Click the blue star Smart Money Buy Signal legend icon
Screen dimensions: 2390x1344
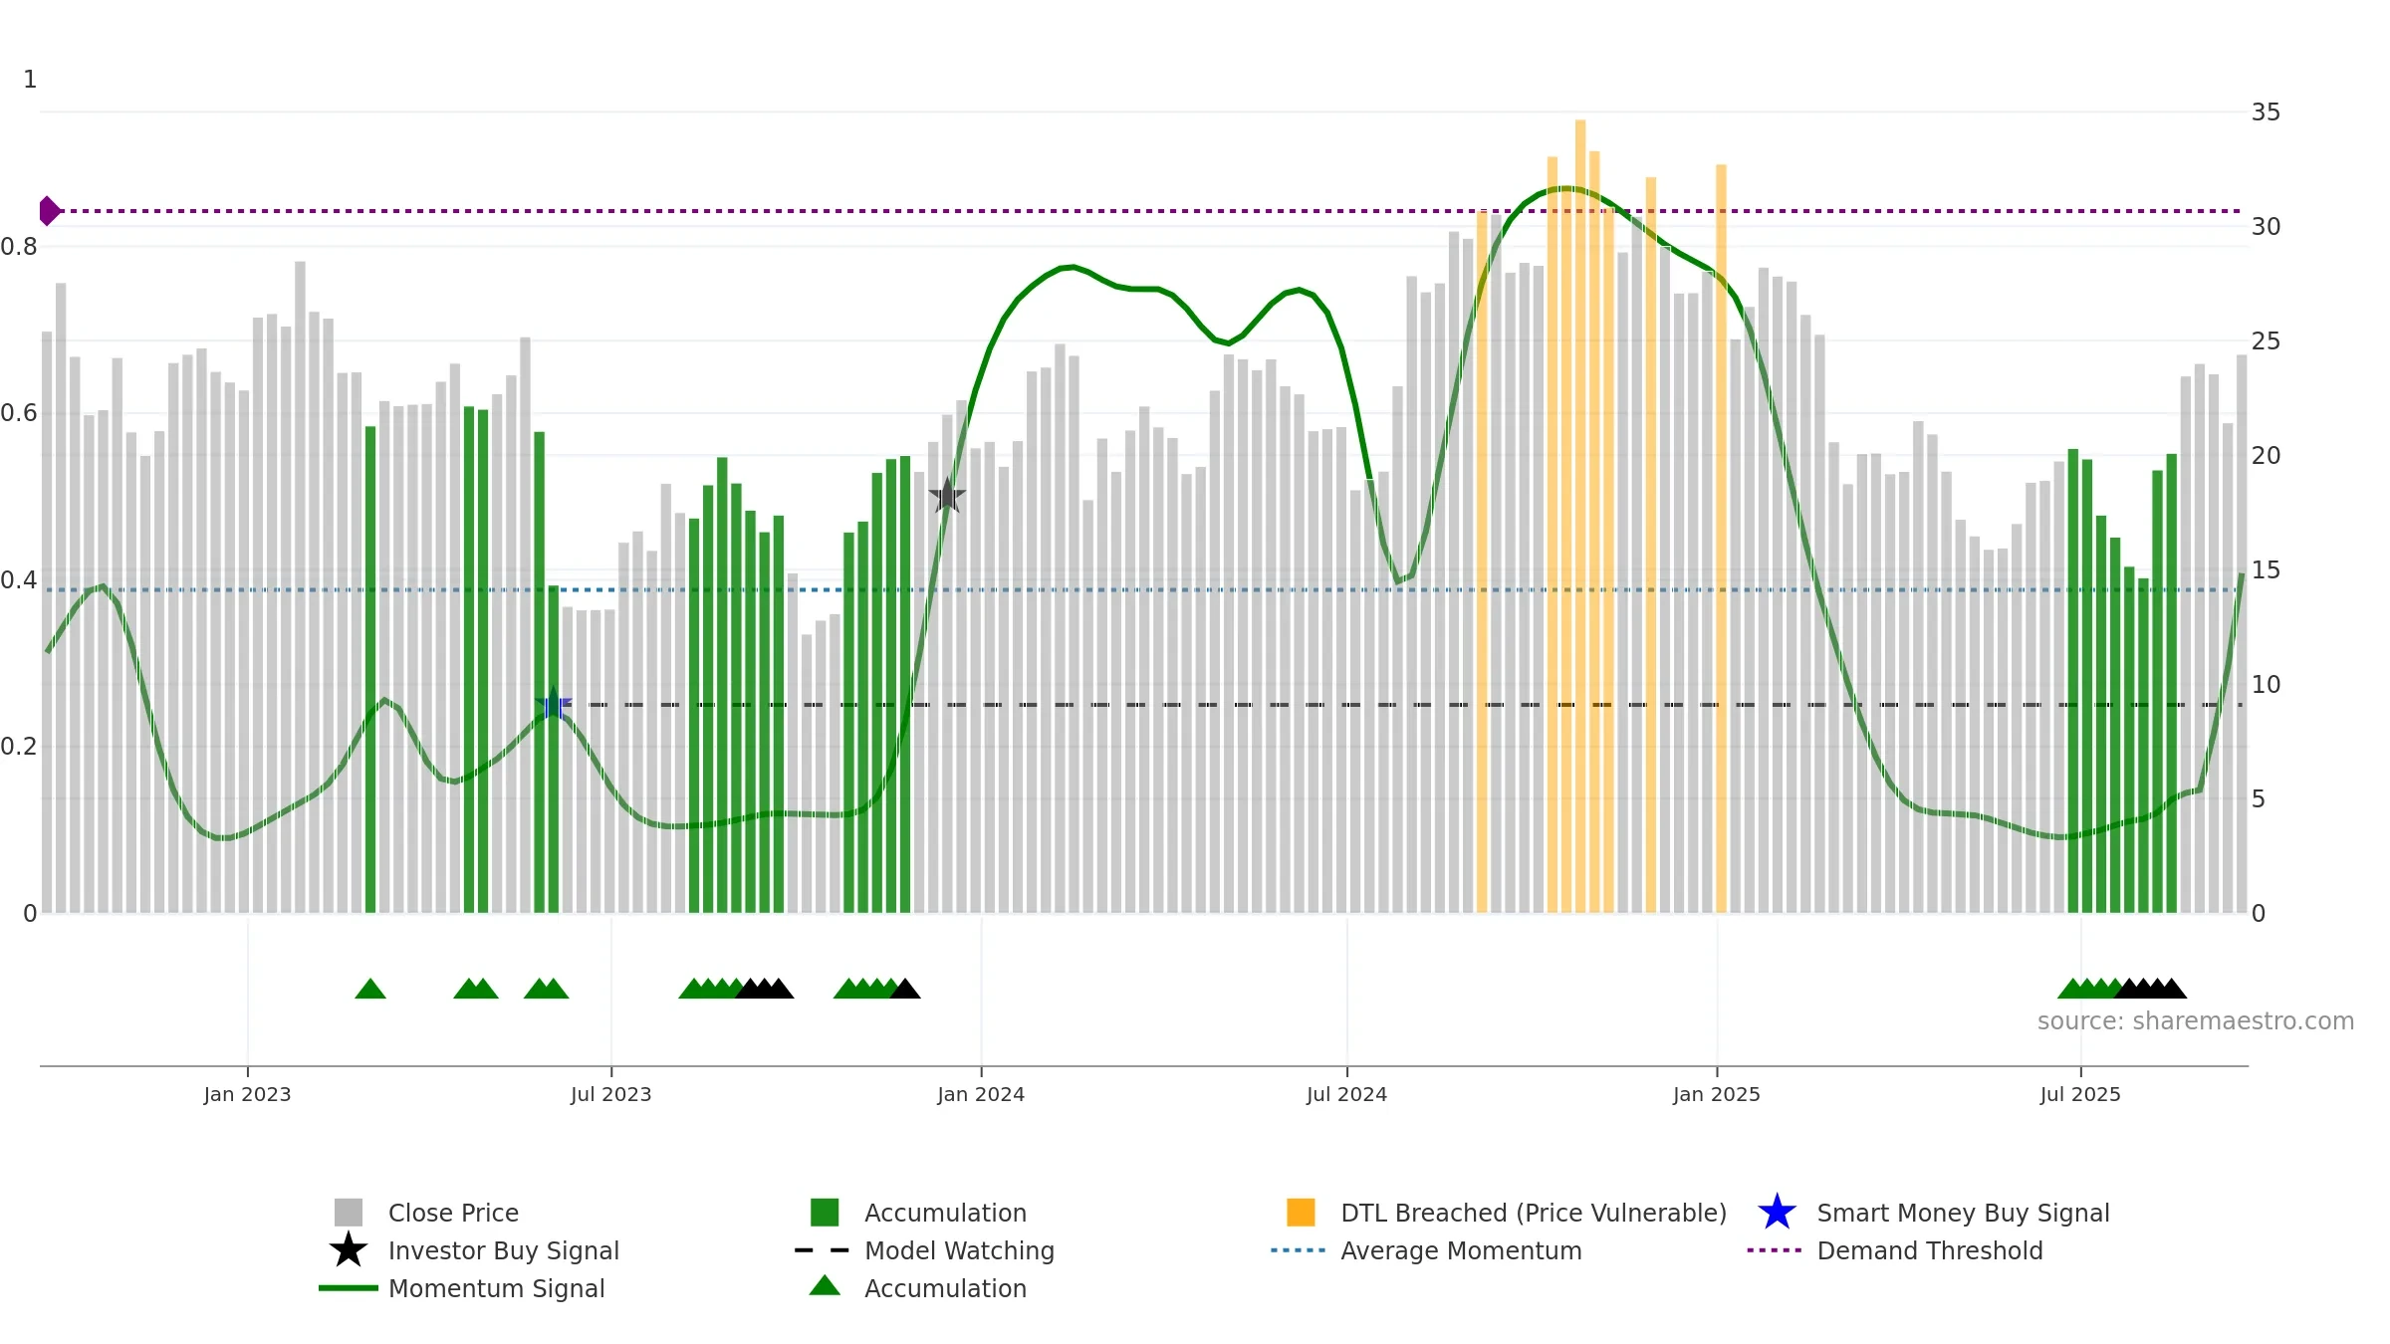(x=1777, y=1212)
